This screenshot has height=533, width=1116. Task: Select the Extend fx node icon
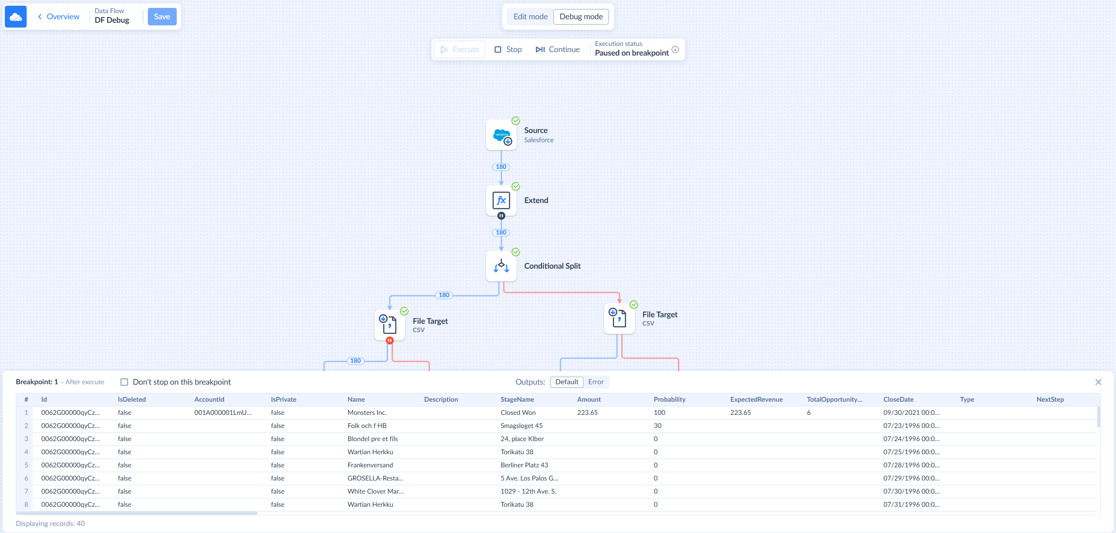click(x=501, y=200)
